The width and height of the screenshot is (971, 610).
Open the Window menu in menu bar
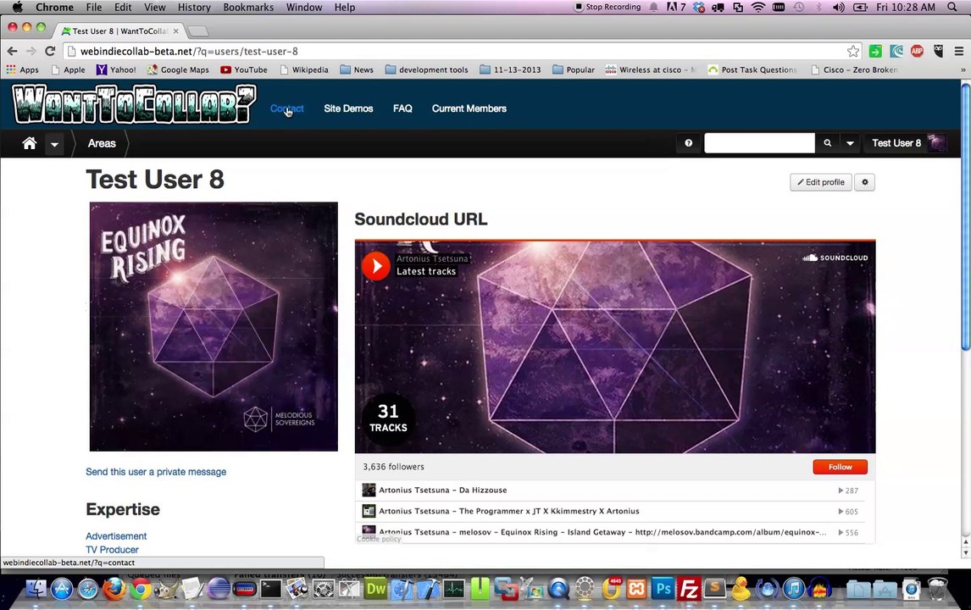point(304,8)
